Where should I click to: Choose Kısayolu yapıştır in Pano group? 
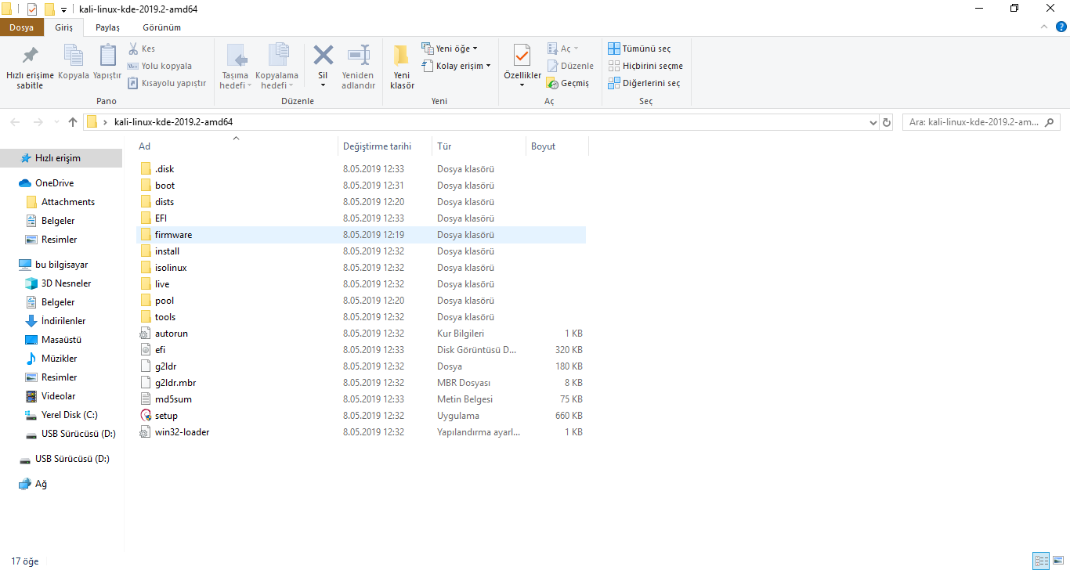click(166, 83)
